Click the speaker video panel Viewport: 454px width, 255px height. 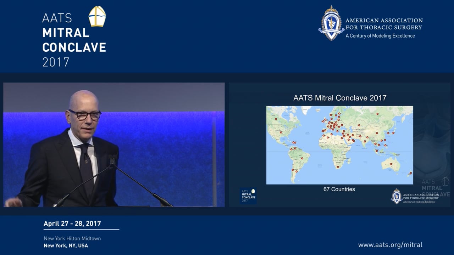[114, 144]
